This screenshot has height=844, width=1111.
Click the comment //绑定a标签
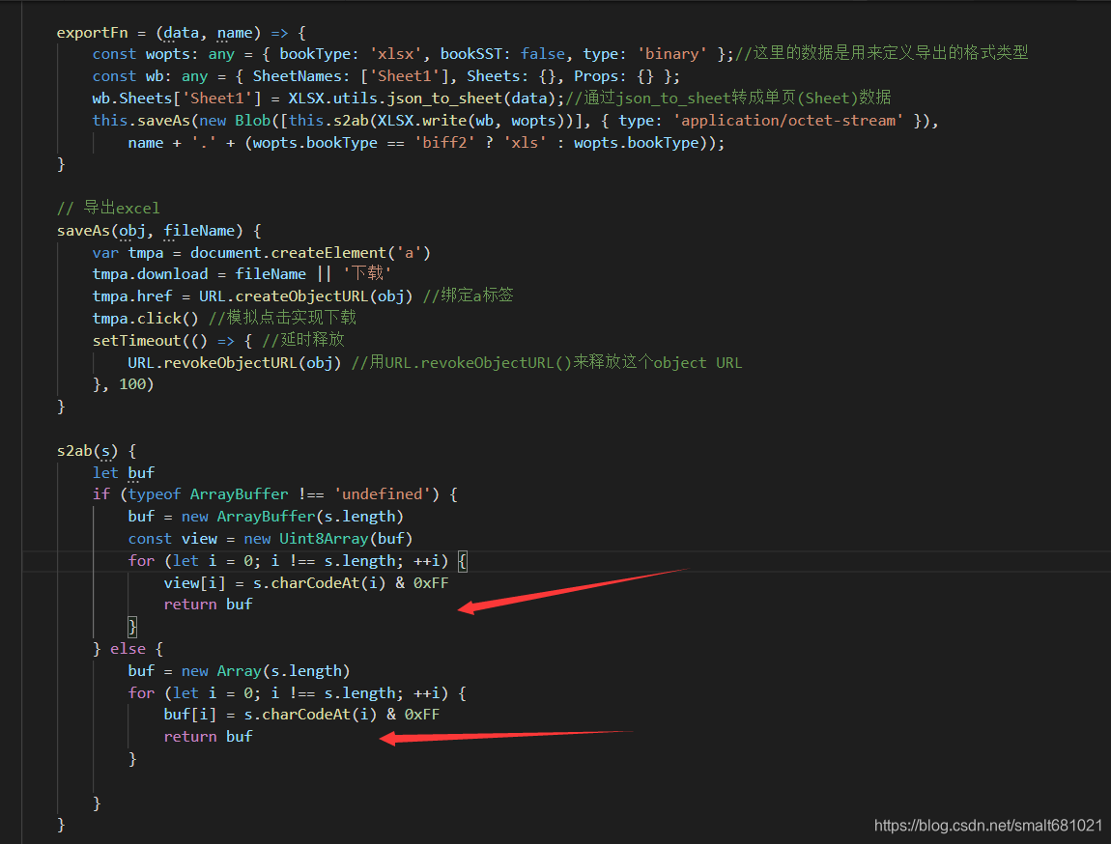(x=468, y=295)
